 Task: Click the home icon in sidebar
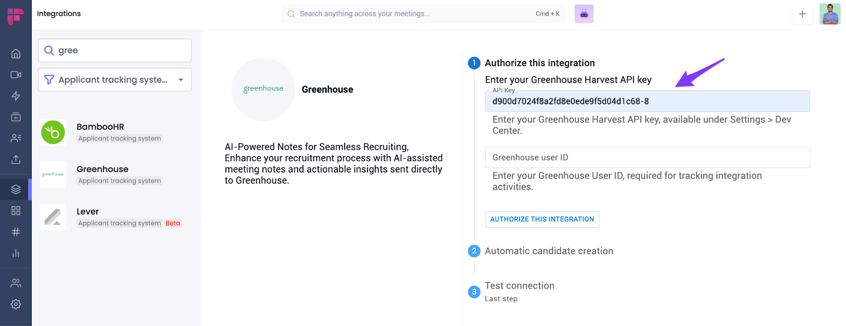[x=16, y=53]
